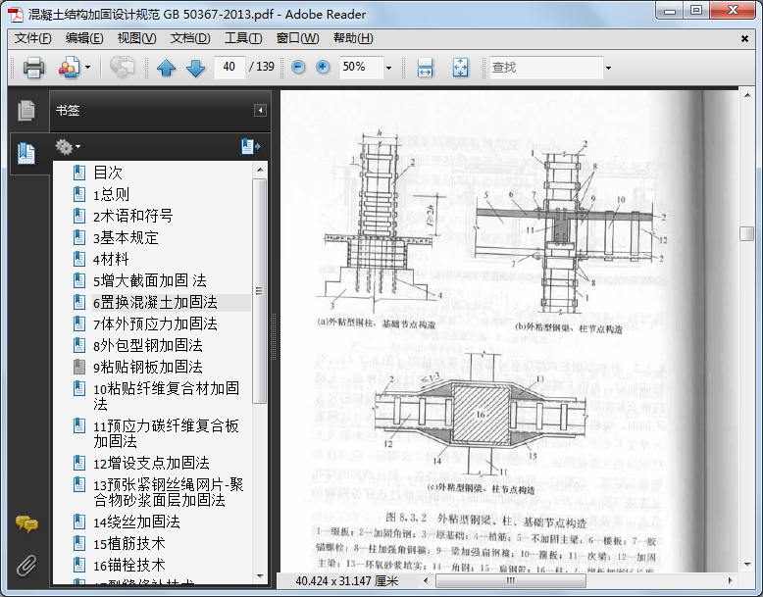This screenshot has height=597, width=763.
Task: Click bookmark icon beside 9粘贴钢板加固法
Action: pyautogui.click(x=78, y=367)
